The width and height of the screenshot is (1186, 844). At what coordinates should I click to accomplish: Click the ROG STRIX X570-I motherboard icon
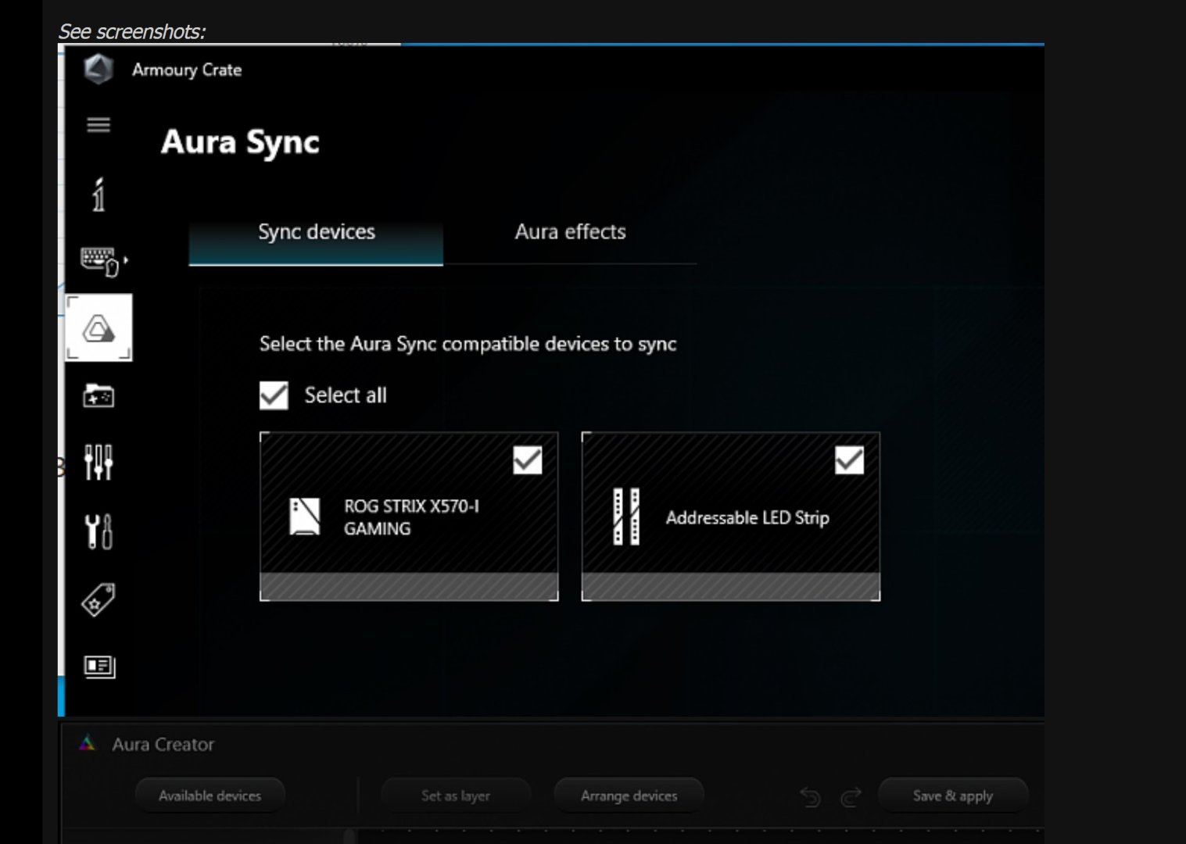click(305, 517)
